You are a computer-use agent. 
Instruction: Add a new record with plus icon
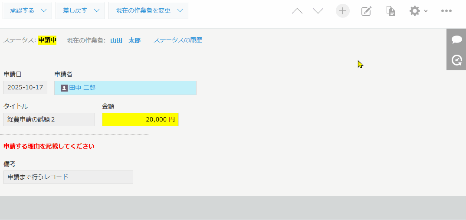click(x=343, y=11)
